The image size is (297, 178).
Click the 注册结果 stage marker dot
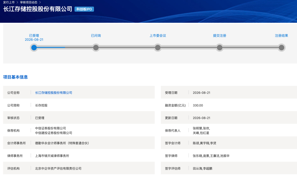281,47
